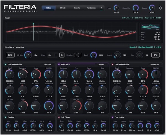Click the Soft Clipper Ceiling knob

tap(70, 126)
